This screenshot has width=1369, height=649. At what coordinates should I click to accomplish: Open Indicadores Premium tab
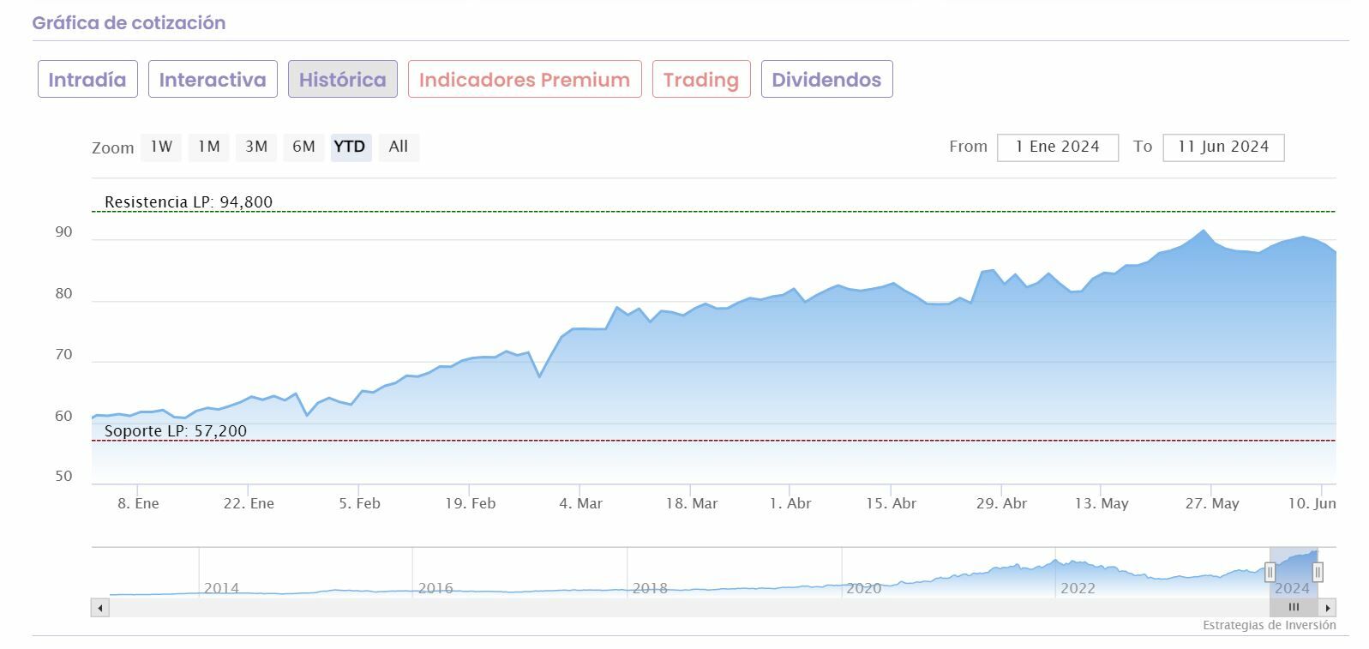[525, 80]
